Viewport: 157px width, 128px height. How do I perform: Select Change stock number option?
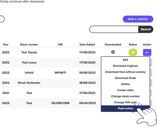(125, 96)
